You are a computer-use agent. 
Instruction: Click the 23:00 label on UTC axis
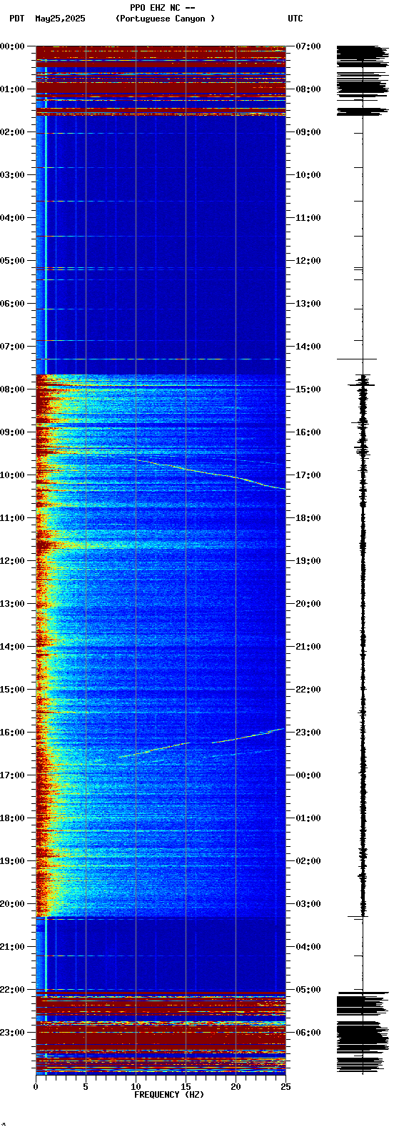click(308, 733)
